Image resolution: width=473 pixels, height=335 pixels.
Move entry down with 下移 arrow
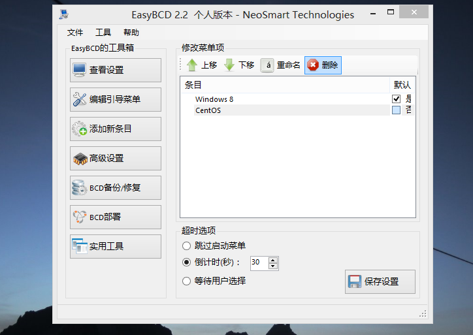pos(239,65)
